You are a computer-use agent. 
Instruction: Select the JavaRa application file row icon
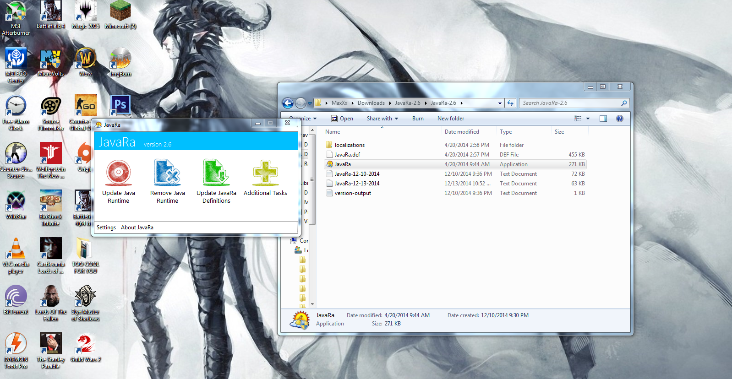(x=329, y=164)
